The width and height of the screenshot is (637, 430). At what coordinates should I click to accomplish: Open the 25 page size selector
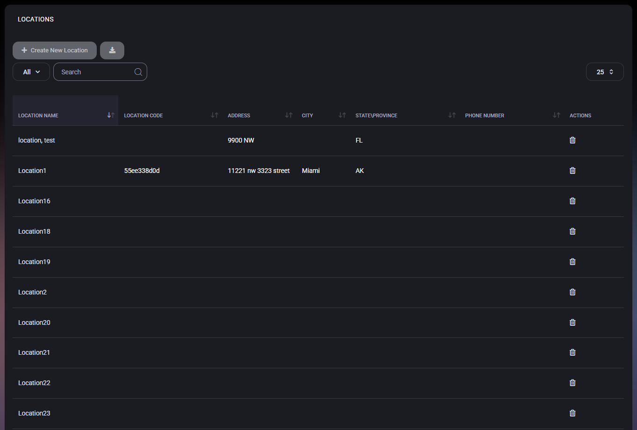click(605, 72)
